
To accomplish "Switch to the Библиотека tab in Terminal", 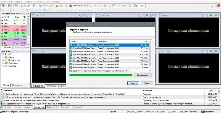I will coord(52,107).
